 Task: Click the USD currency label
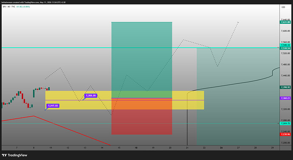(283, 7)
